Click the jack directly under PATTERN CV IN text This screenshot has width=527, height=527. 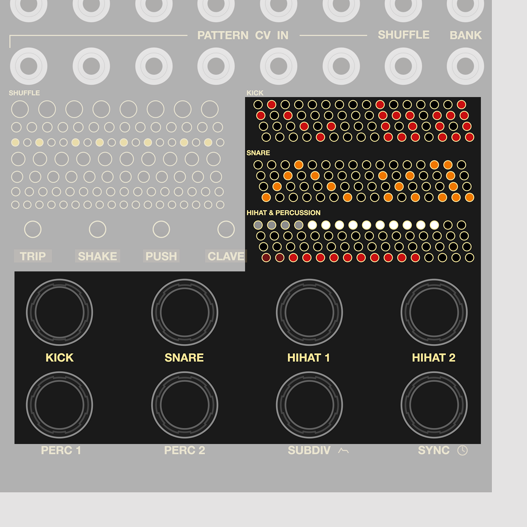point(216,66)
